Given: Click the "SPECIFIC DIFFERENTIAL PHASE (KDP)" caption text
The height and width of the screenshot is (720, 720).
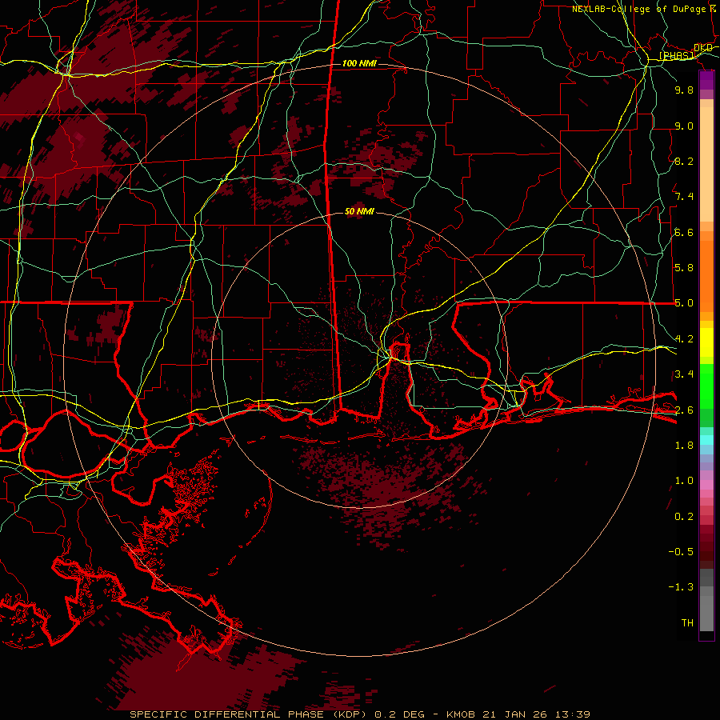Looking at the screenshot, I should point(250,714).
